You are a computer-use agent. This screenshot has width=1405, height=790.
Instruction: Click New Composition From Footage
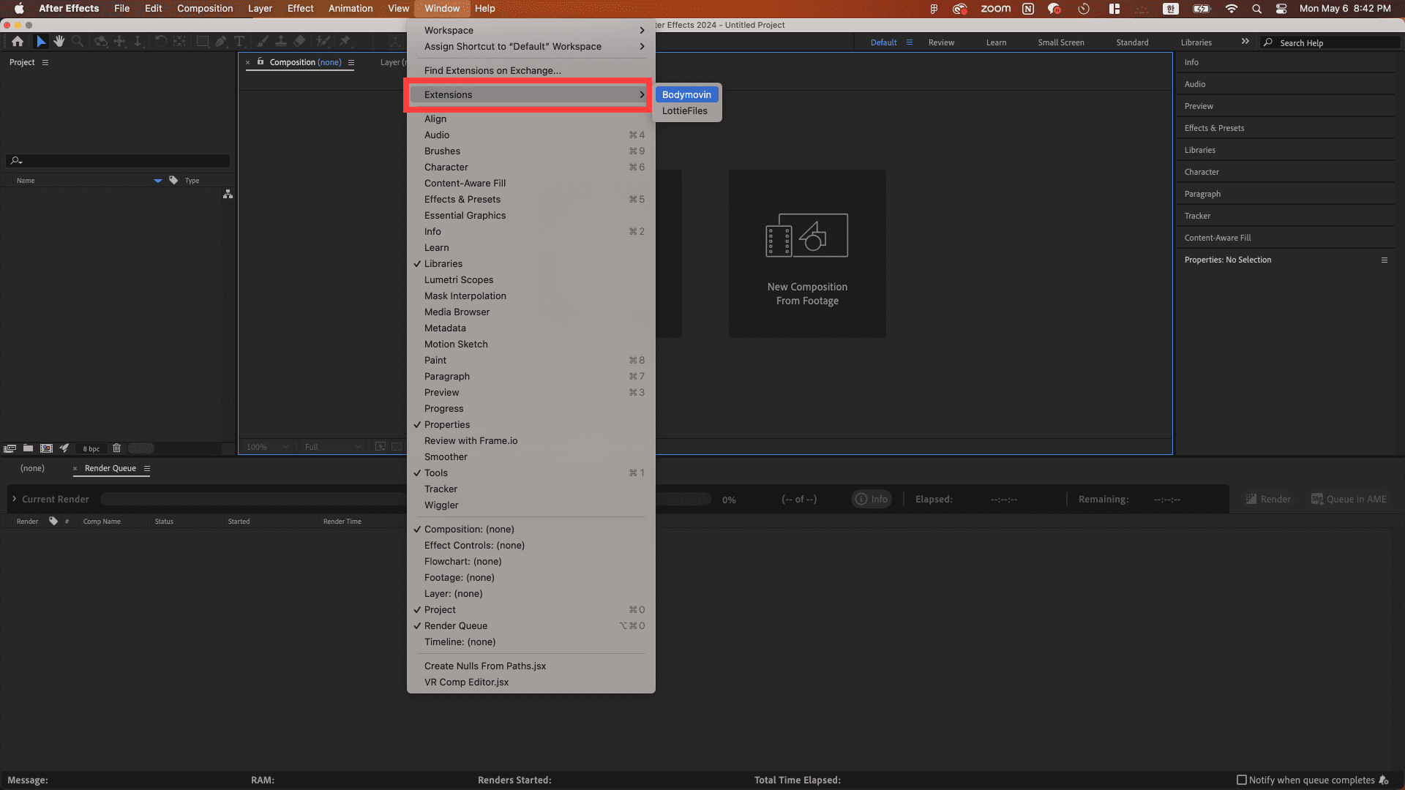pyautogui.click(x=807, y=254)
